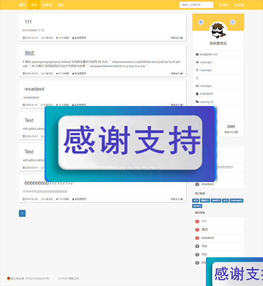
Task: Click 阅读全文 on the 测试 post
Action: [x=176, y=74]
